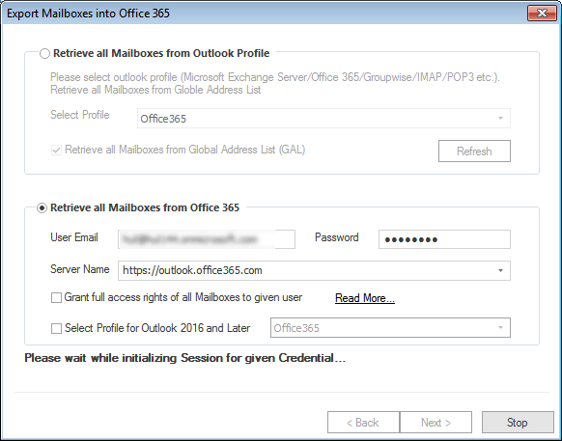Click the Server Name URL text field
This screenshot has width=562, height=441.
307,270
